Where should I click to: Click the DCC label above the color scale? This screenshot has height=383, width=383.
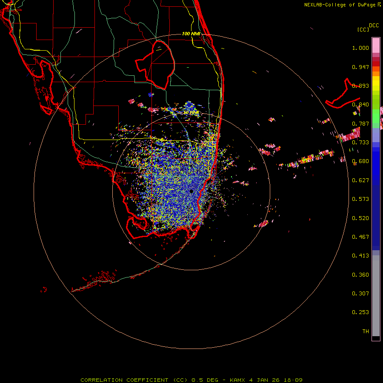tap(374, 25)
